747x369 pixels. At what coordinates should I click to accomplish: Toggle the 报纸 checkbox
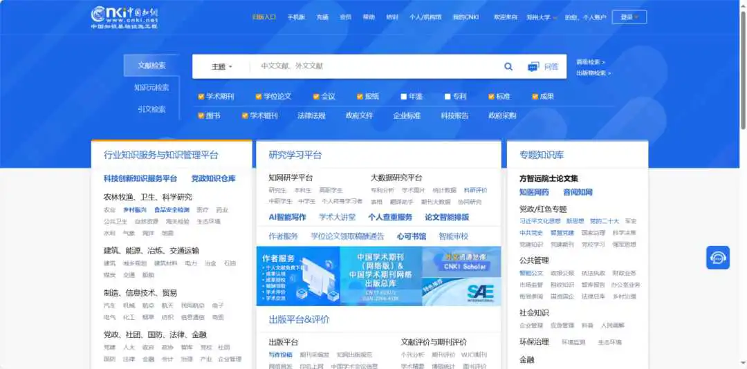coord(360,97)
